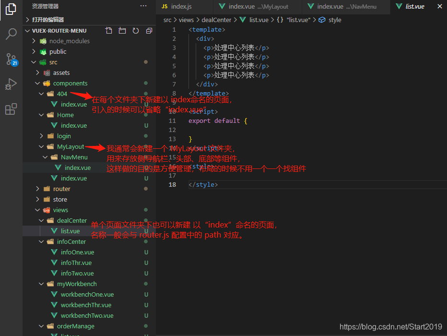The width and height of the screenshot is (447, 336).
Task: Collapse the orderManage folder
Action: click(x=89, y=326)
